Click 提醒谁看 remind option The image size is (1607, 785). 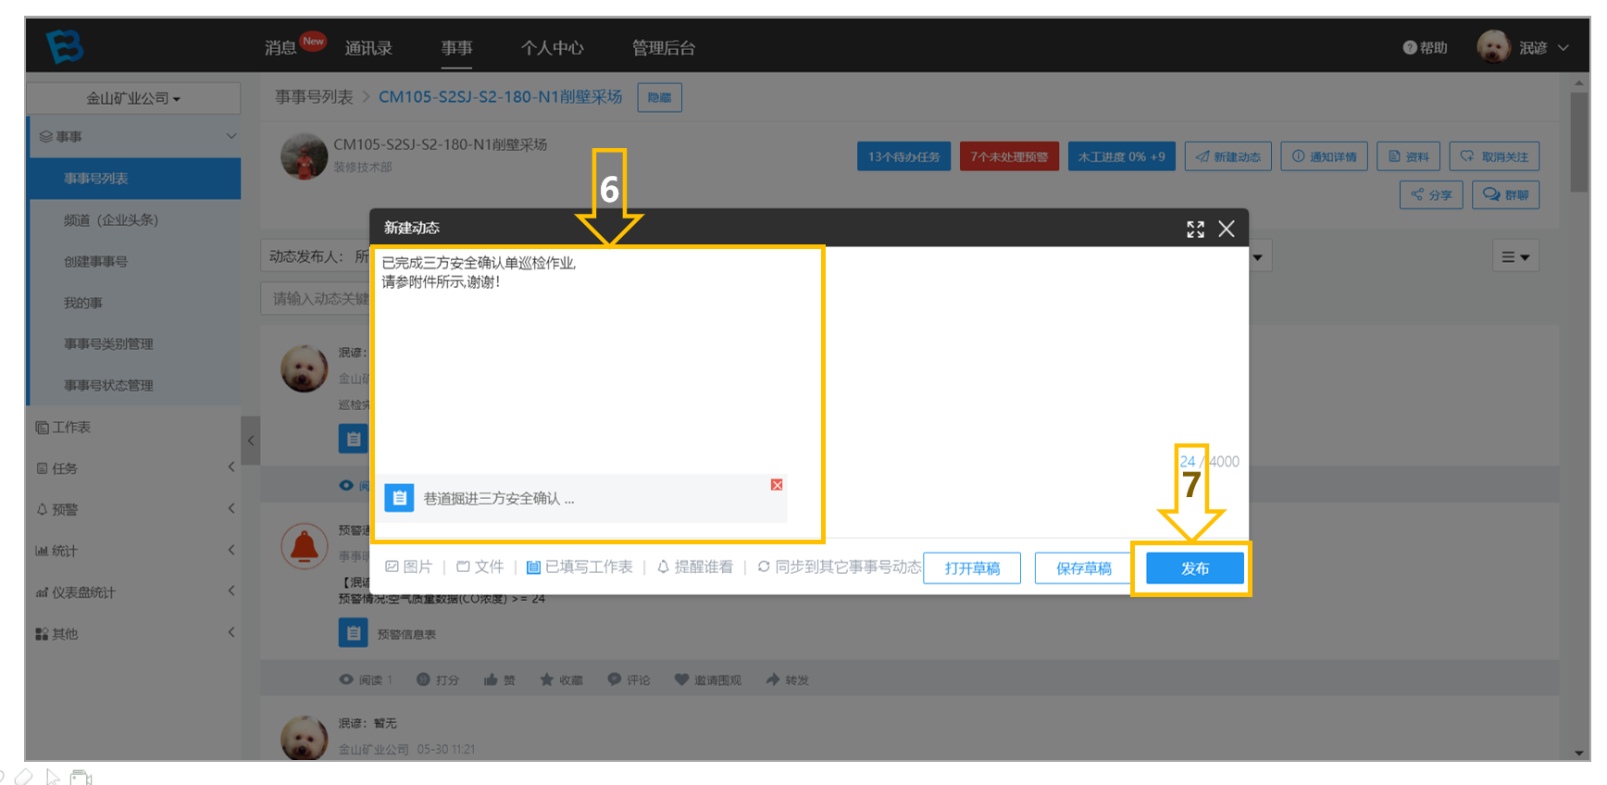[x=694, y=567]
